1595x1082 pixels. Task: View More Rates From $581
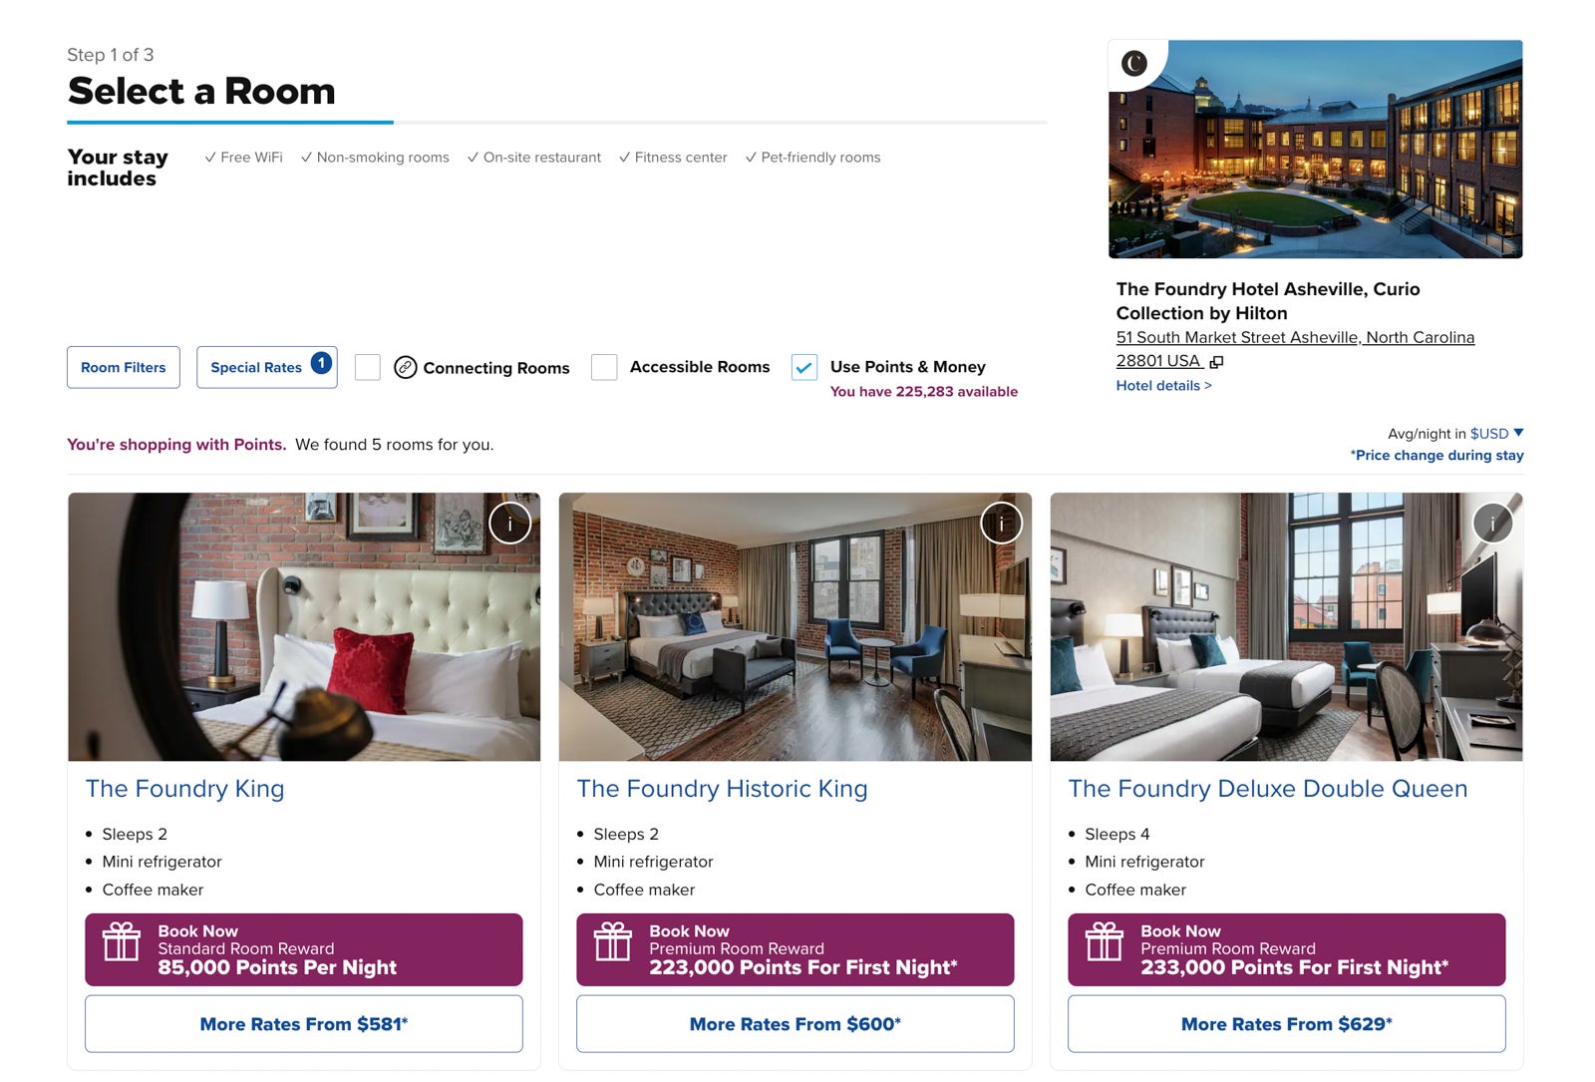tap(304, 1024)
